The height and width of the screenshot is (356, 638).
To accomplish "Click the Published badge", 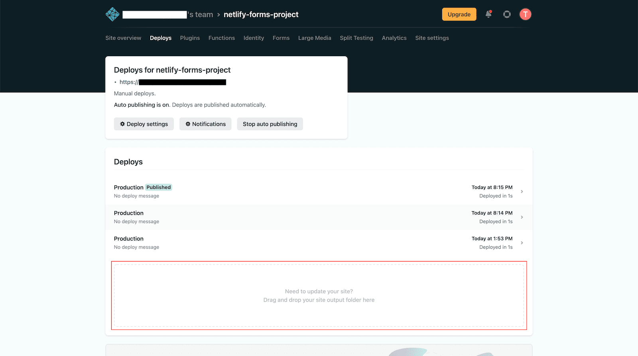I will point(159,187).
